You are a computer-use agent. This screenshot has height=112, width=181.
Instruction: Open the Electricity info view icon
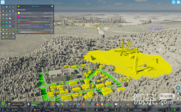tap(10, 7)
